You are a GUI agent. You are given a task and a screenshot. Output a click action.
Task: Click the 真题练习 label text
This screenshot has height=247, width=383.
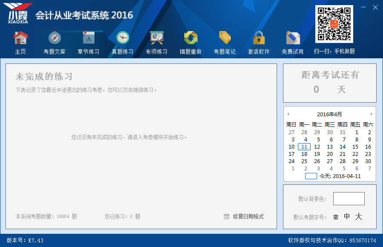tap(123, 52)
